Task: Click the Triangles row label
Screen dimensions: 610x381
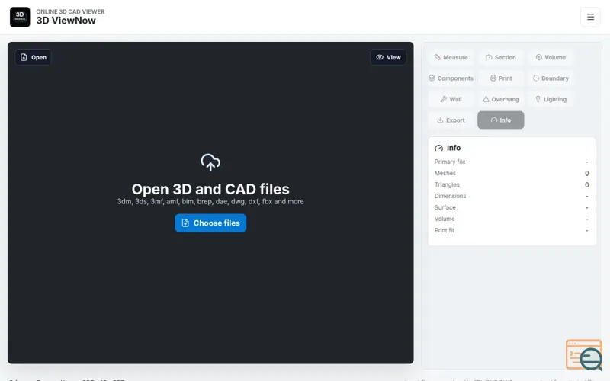Action: tap(447, 184)
